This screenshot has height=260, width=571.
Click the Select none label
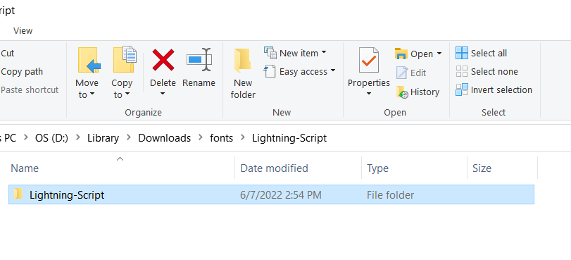[x=494, y=71]
